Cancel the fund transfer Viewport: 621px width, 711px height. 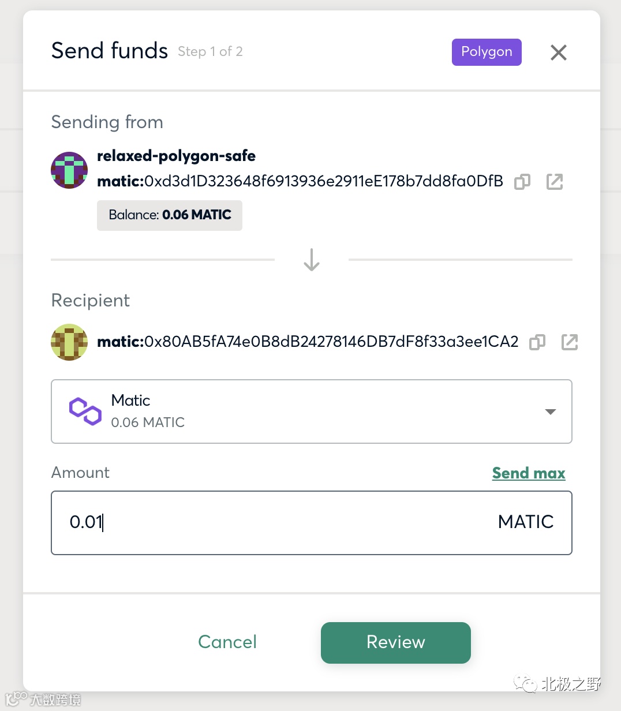coord(227,642)
